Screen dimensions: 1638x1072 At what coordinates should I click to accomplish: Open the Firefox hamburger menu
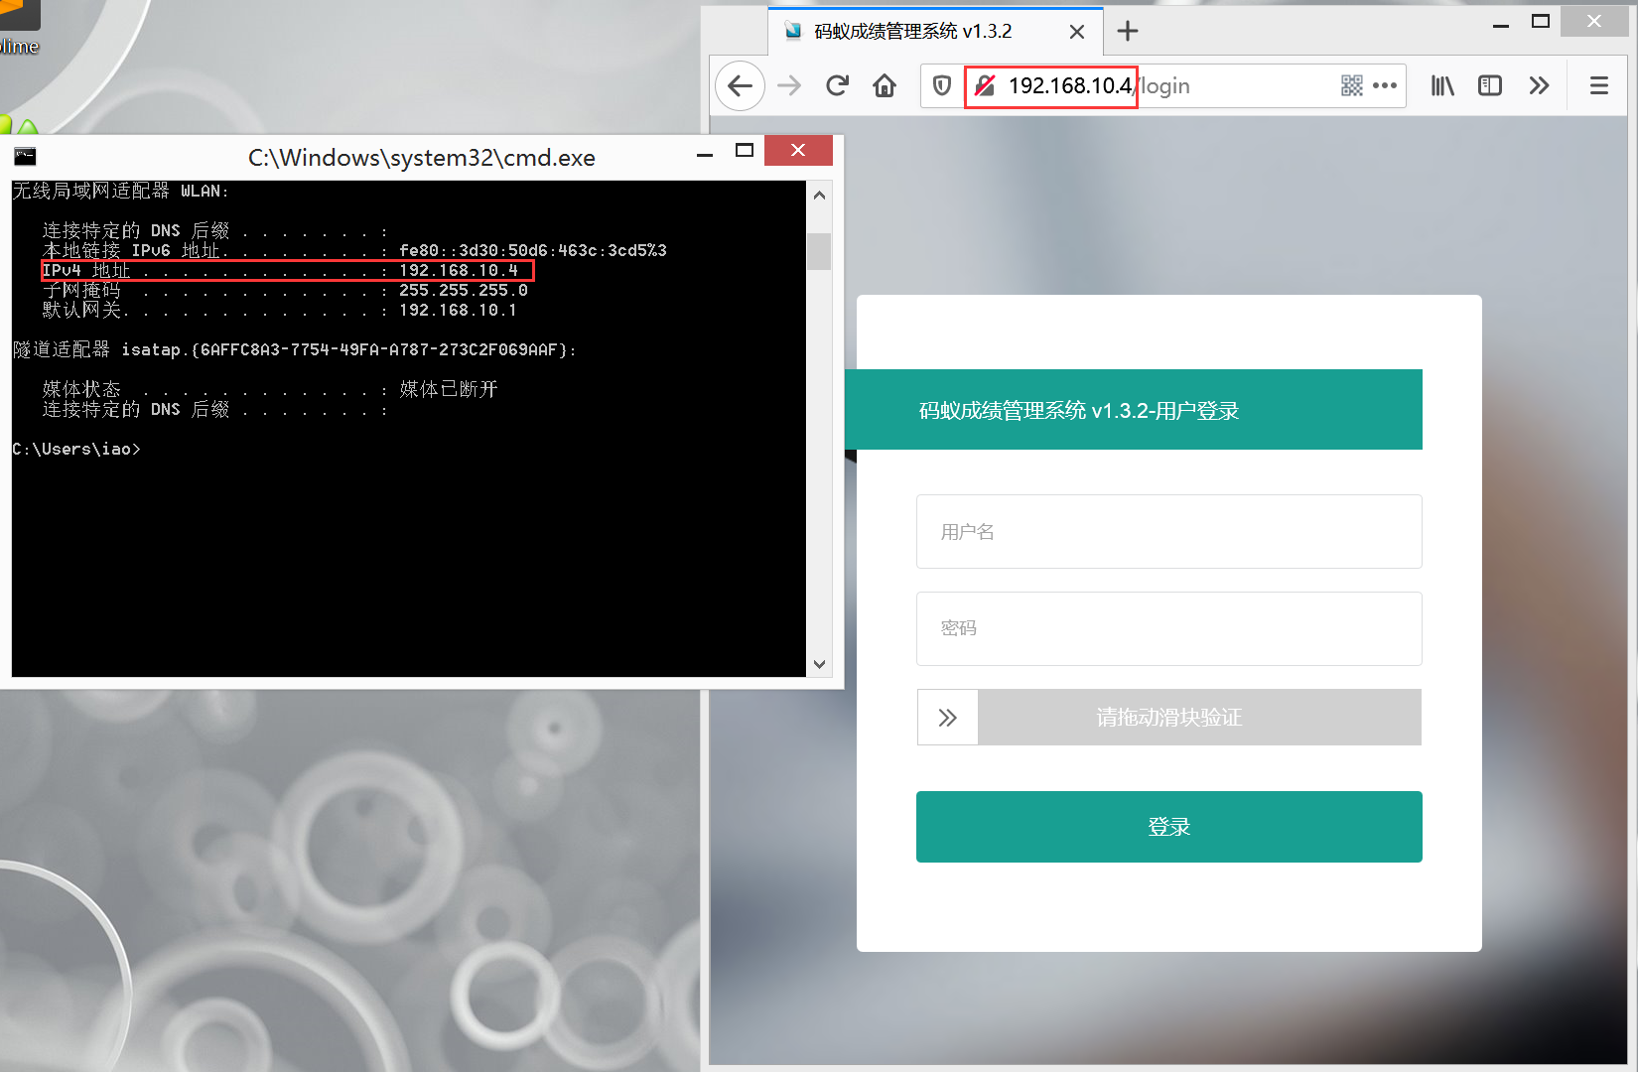(x=1599, y=86)
